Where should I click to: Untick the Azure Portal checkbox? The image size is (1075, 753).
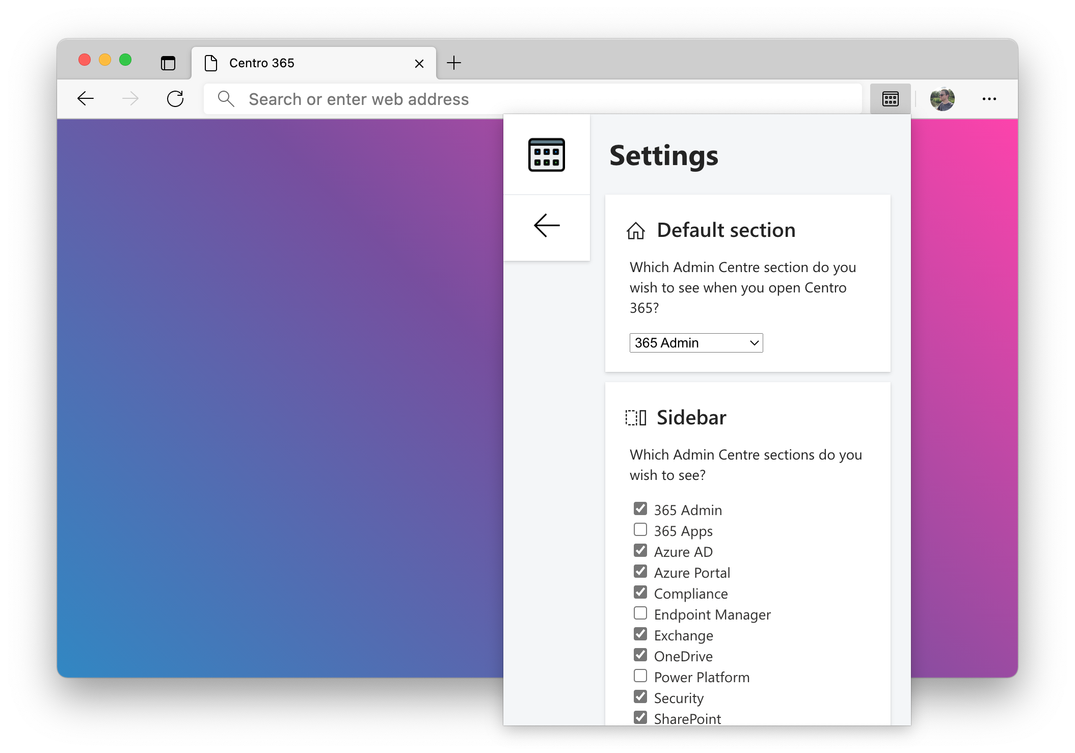coord(640,572)
